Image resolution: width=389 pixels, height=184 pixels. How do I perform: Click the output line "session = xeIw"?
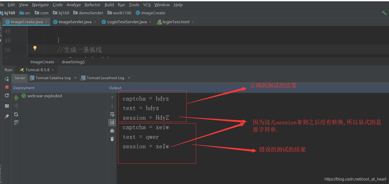(146, 146)
